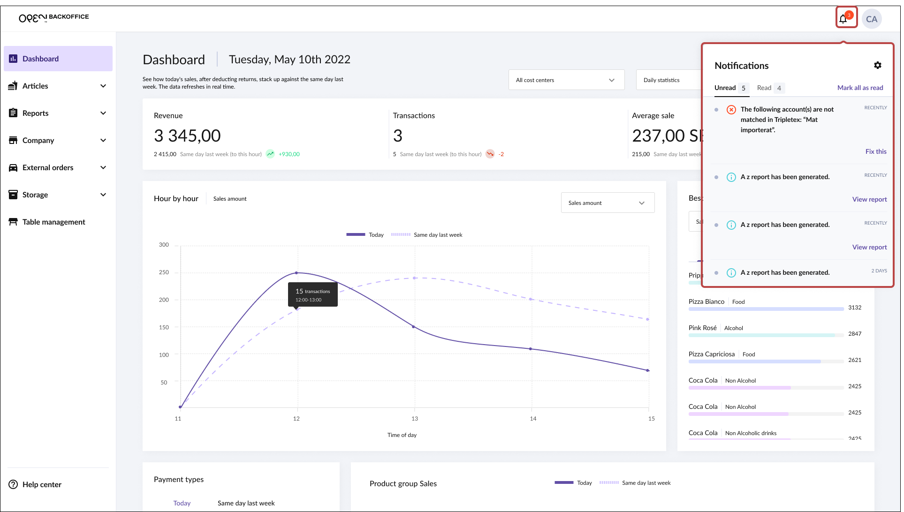Click the CA user avatar
This screenshot has height=512, width=904.
tap(871, 19)
